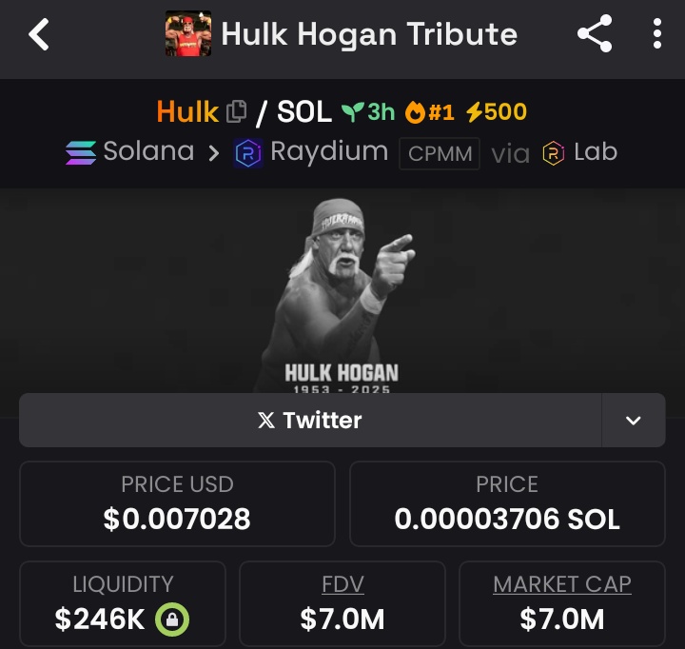Tap the CPMM pool type tag
Screen dimensions: 685x649
click(440, 153)
